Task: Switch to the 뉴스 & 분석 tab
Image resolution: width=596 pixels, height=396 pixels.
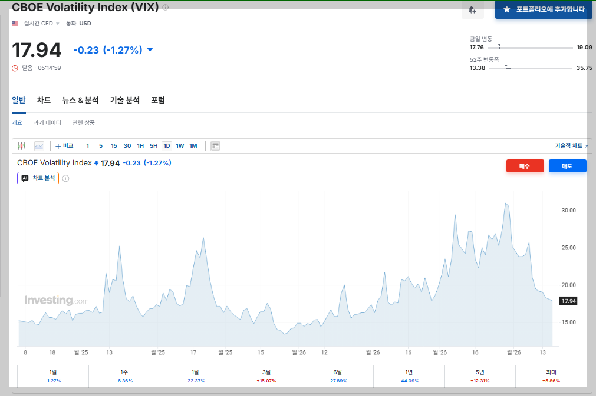Action: (80, 100)
